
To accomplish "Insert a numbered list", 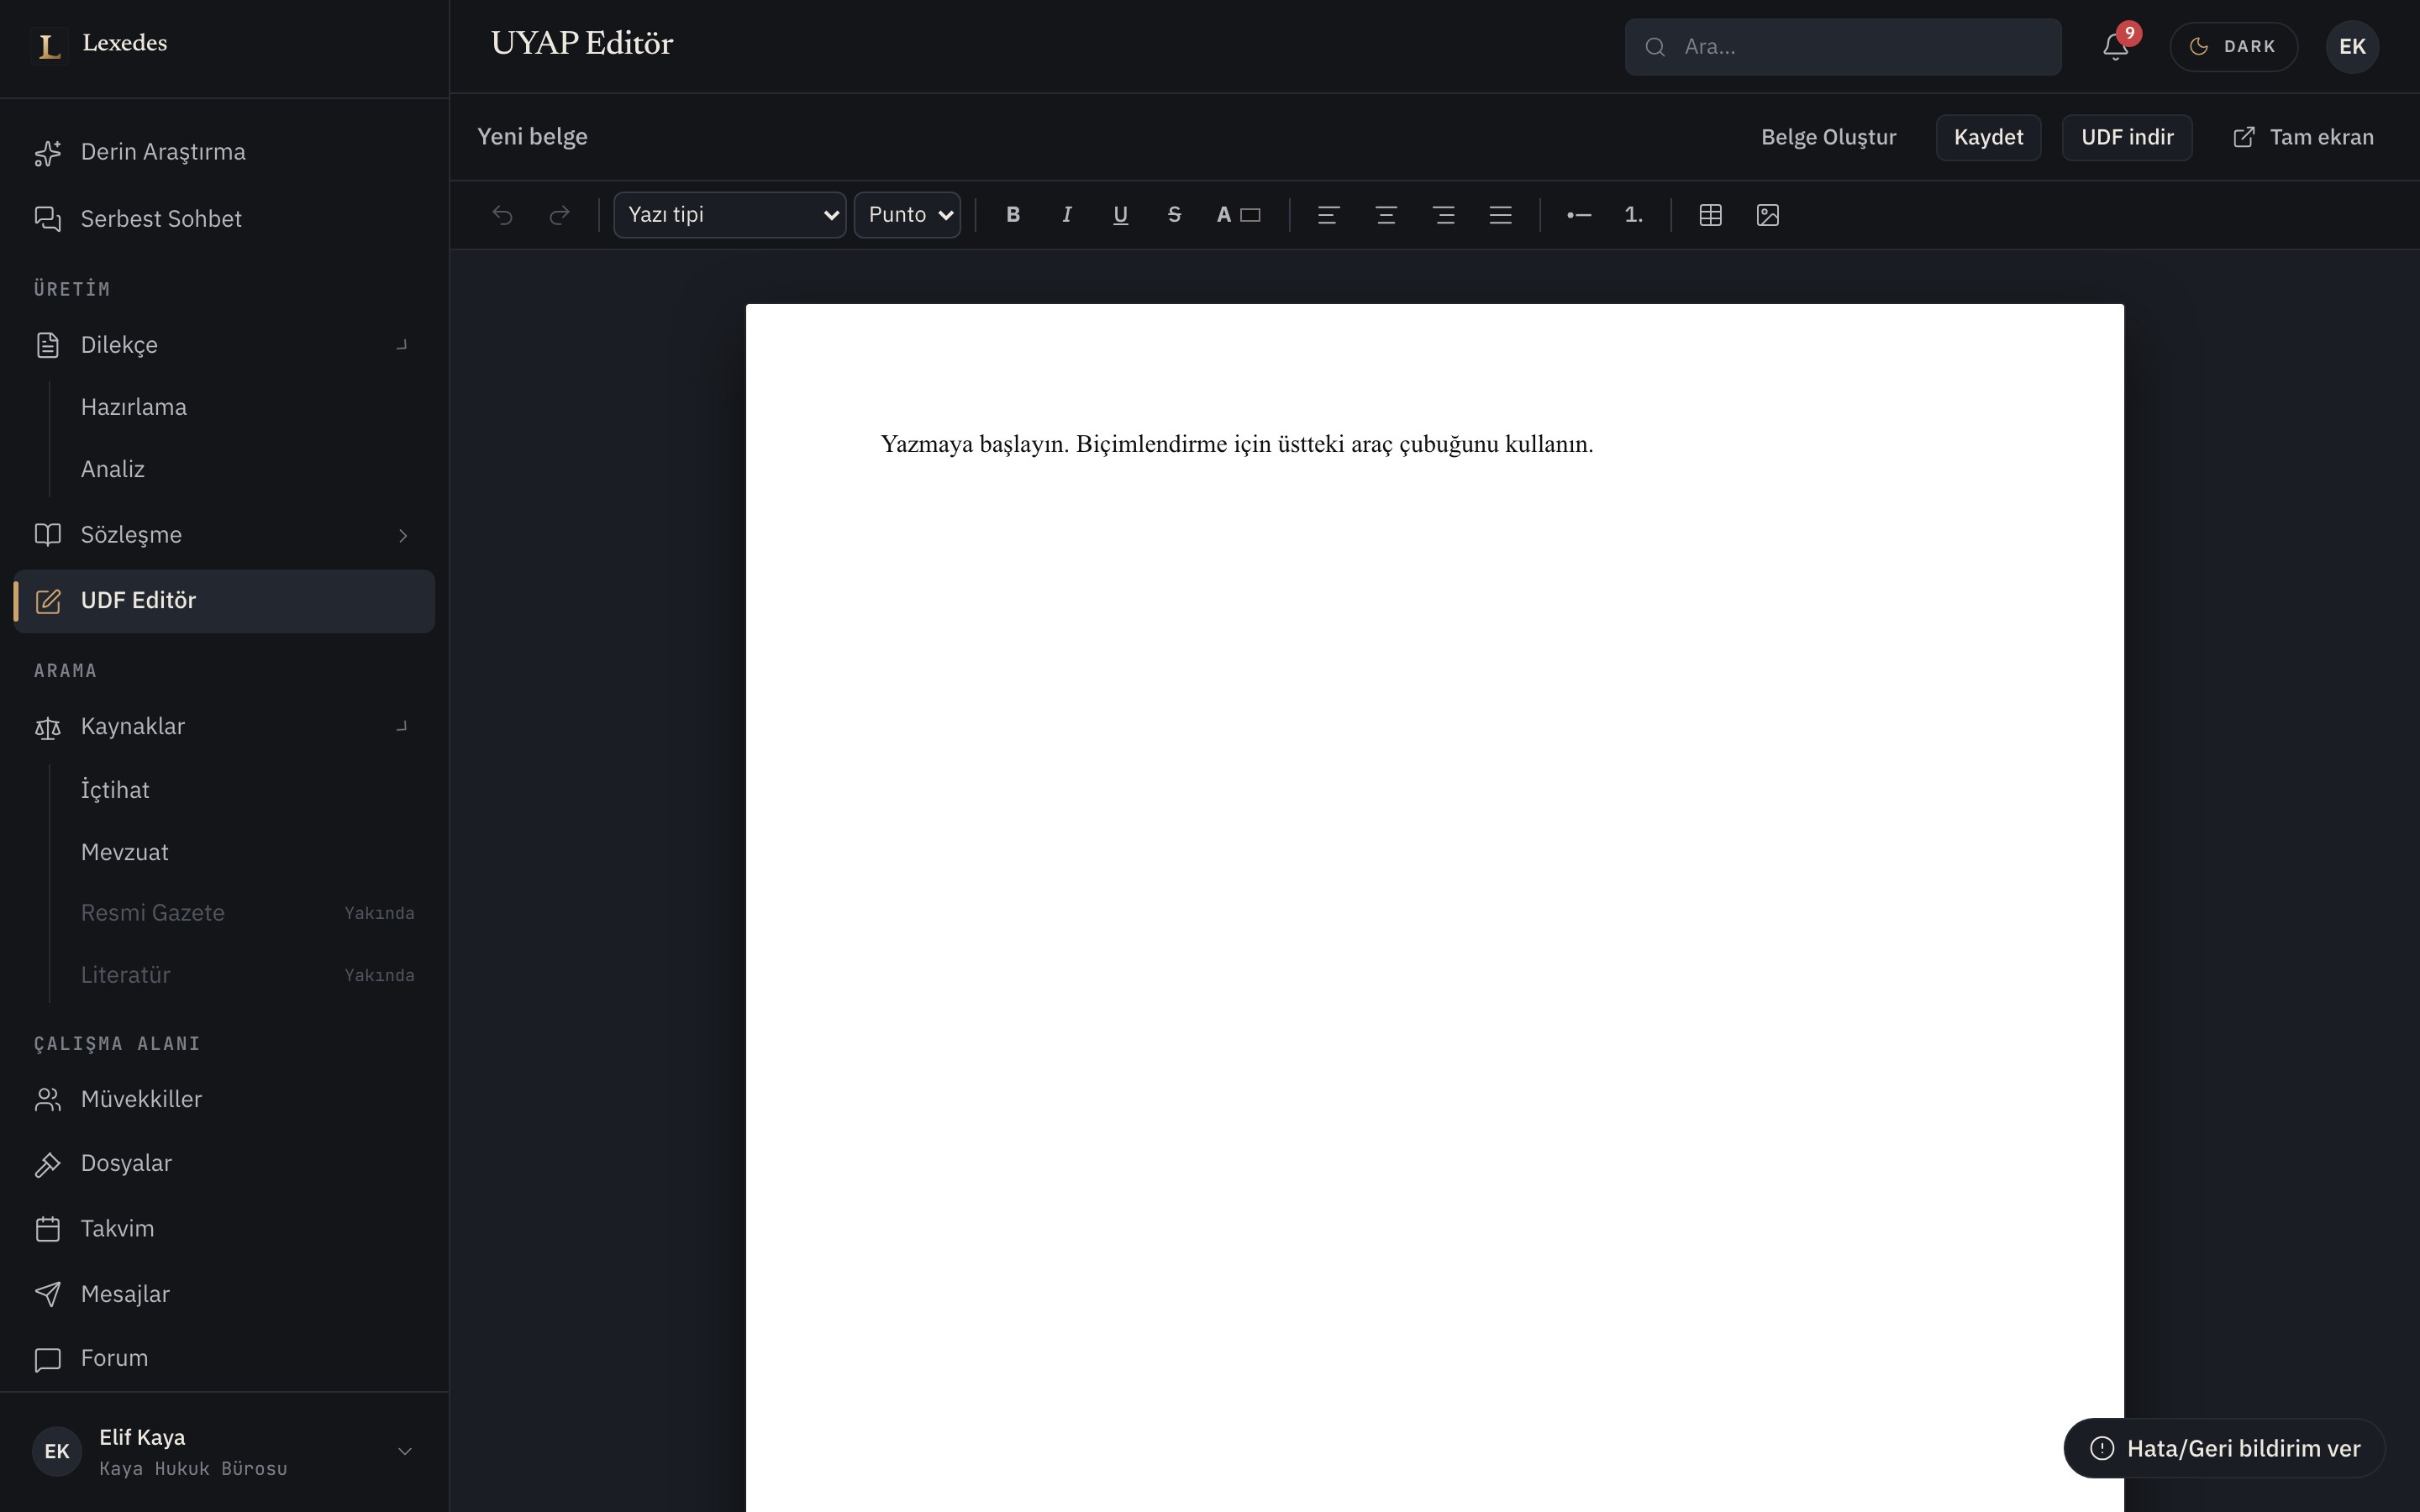I will 1634,215.
